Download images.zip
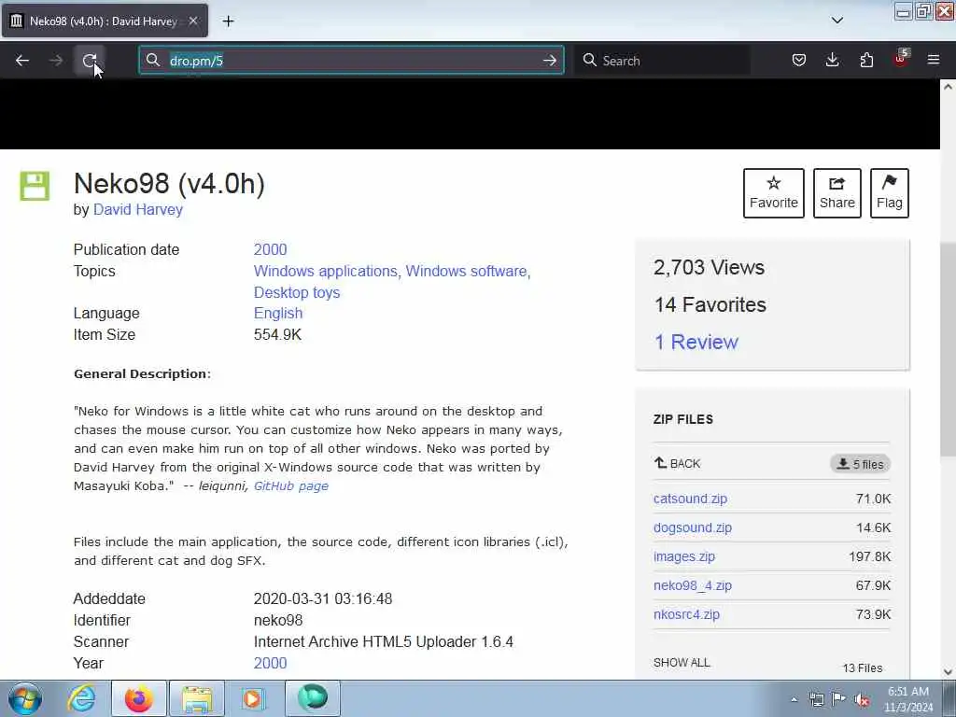Screen dimensions: 956x717 point(684,556)
